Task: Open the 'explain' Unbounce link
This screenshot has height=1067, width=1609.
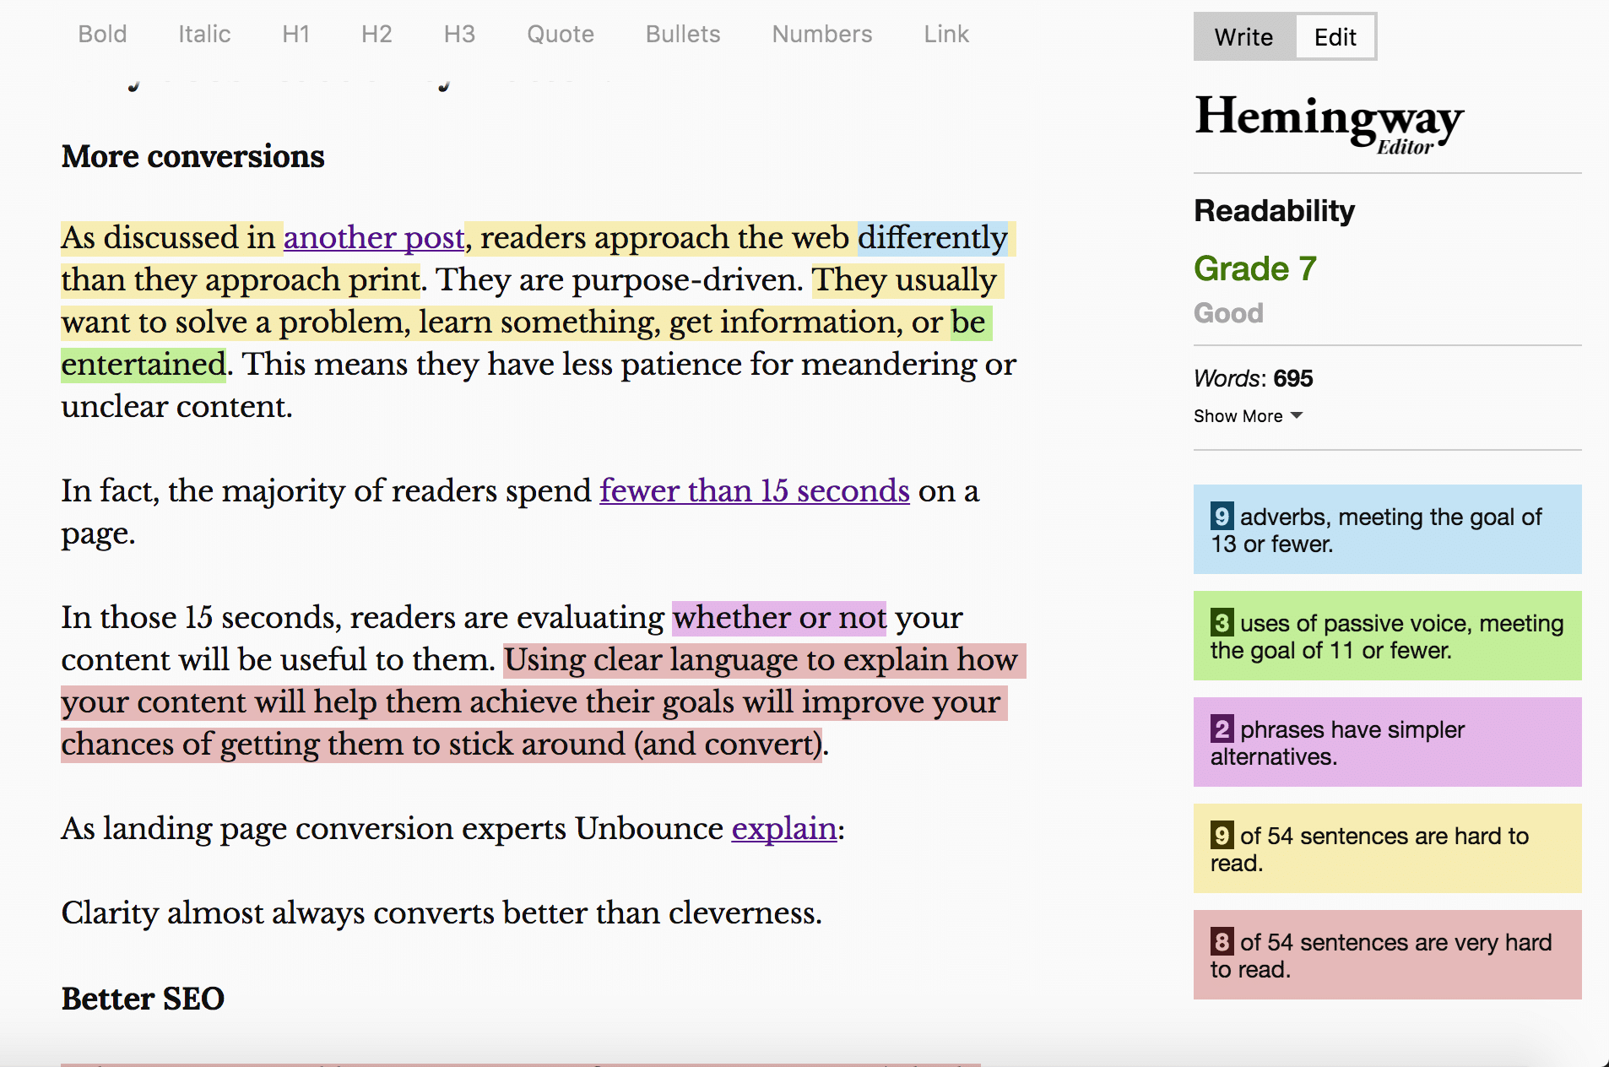Action: point(784,829)
